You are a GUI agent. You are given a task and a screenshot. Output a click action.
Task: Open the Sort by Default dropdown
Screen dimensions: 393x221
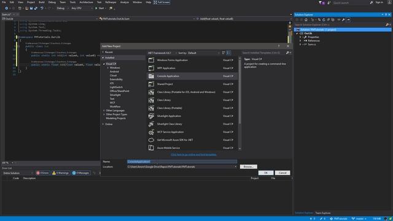tap(204, 53)
